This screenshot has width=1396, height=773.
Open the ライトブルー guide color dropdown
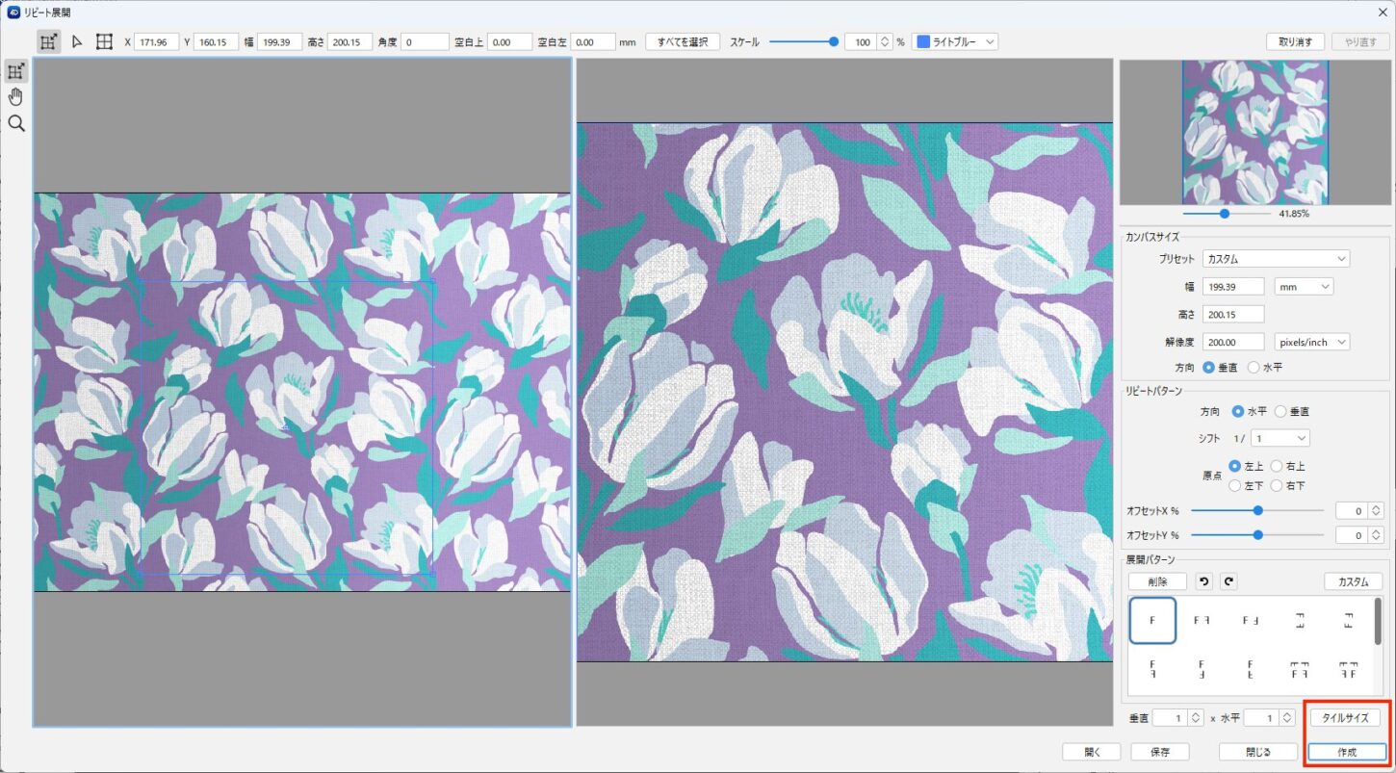click(x=955, y=42)
